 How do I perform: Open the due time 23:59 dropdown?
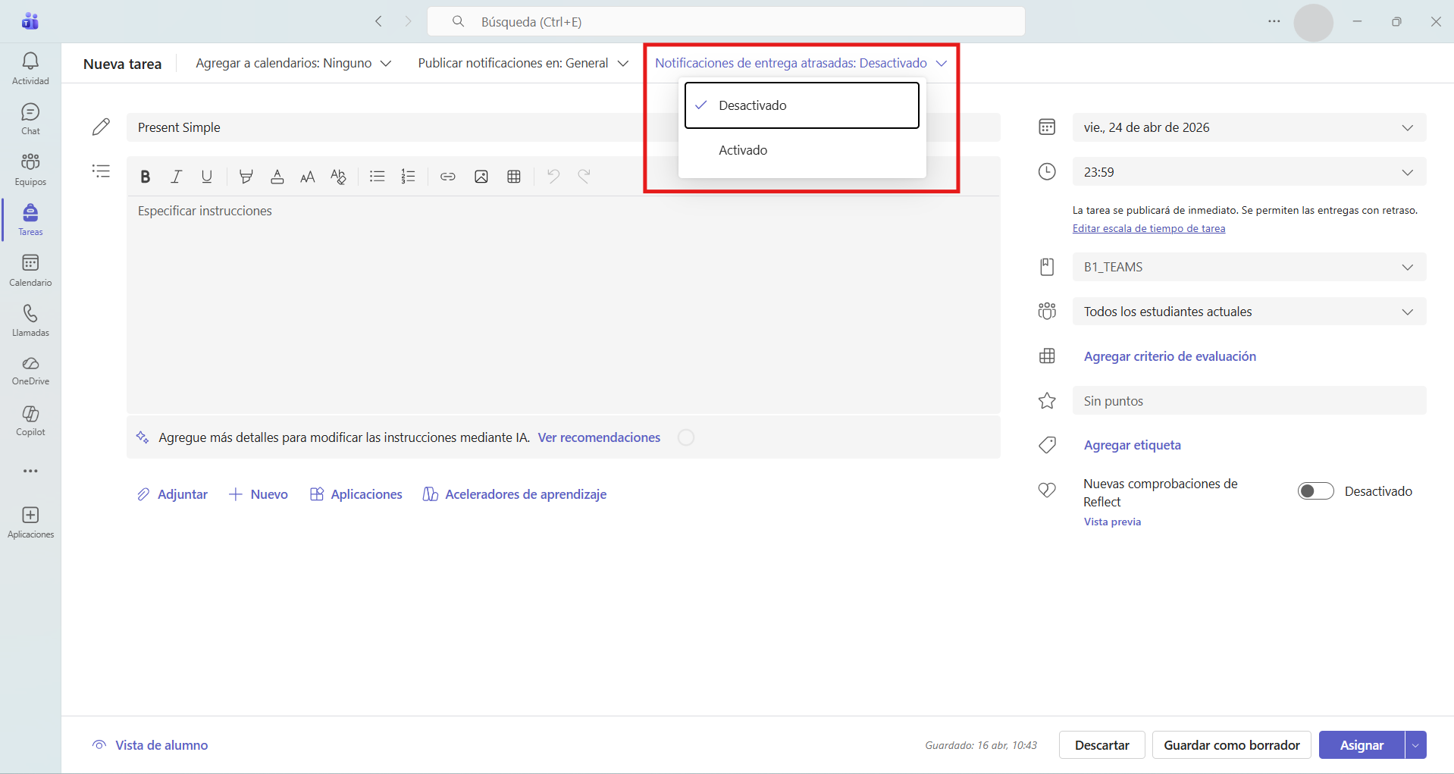(x=1249, y=172)
